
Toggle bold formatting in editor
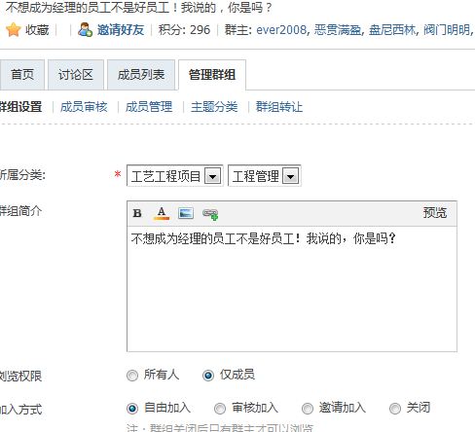pos(137,213)
